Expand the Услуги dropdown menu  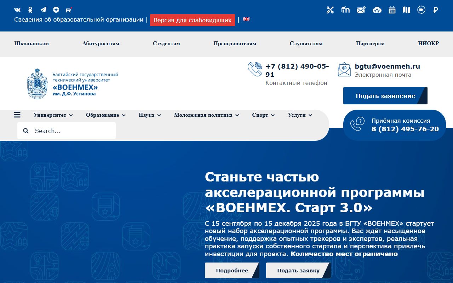click(x=300, y=115)
